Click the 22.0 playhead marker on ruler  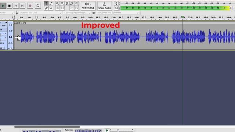(x=182, y=17)
